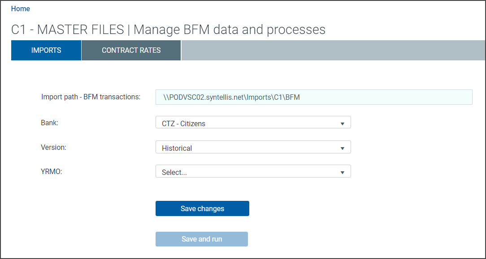Click the empty gray tab bar area
Screen dimensions: 486x259
point(333,50)
